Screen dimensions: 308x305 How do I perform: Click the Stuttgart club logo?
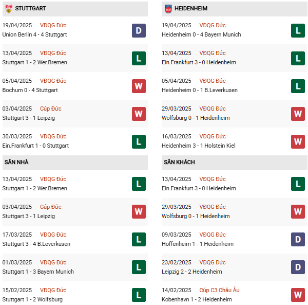coord(8,9)
